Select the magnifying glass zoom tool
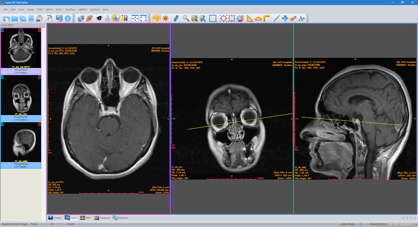The width and height of the screenshot is (418, 227). [186, 18]
